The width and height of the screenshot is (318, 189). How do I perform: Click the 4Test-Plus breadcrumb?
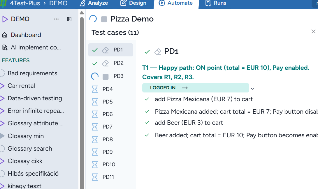[x=25, y=3]
